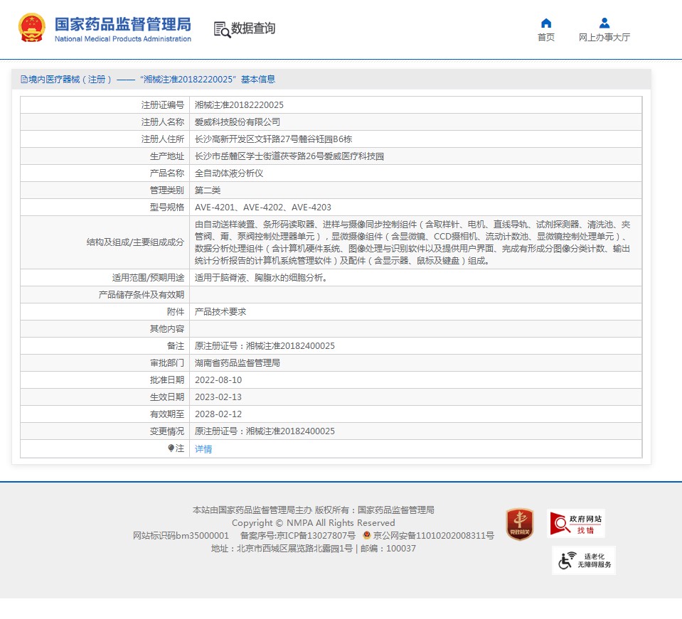The image size is (682, 619).
Task: Select approval date 2022-08-10
Action: click(218, 380)
